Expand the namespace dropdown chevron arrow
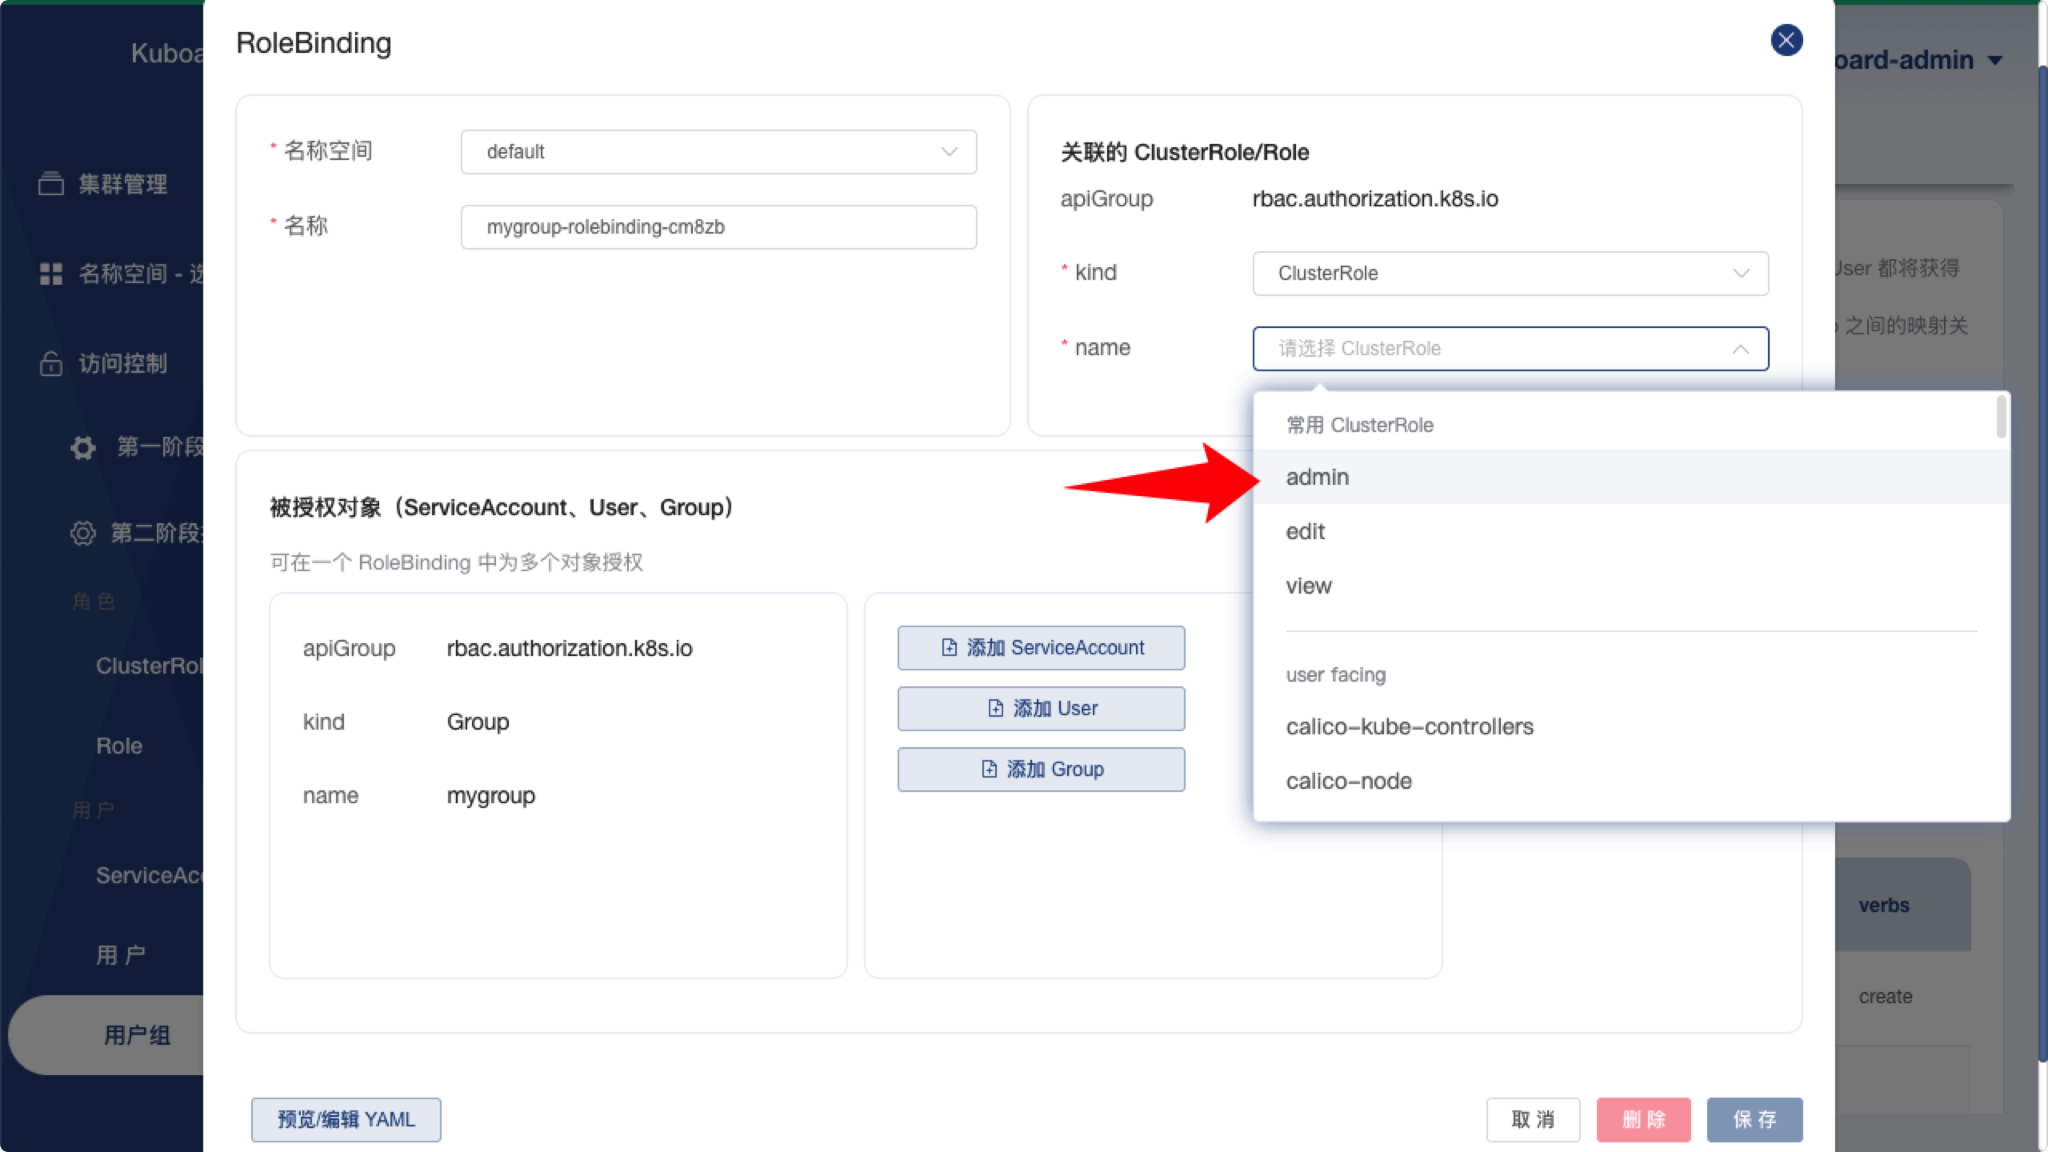This screenshot has height=1152, width=2048. click(950, 152)
